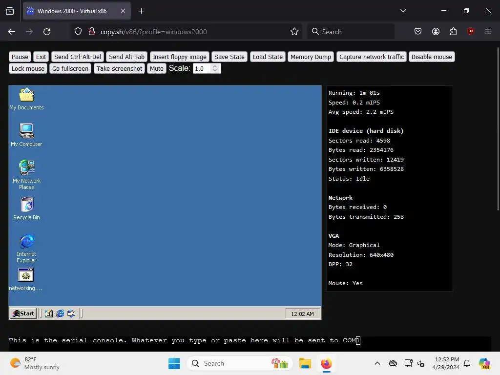Open the Copilot preview icon
The image size is (500, 375).
click(x=484, y=363)
